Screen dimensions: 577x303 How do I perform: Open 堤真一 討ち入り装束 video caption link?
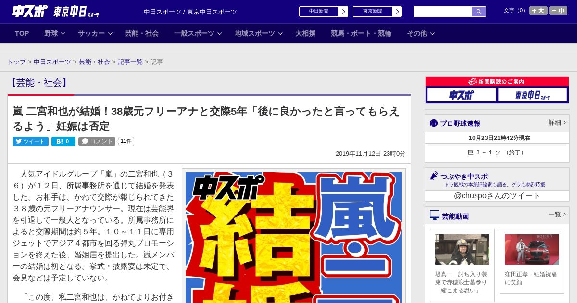point(462,282)
